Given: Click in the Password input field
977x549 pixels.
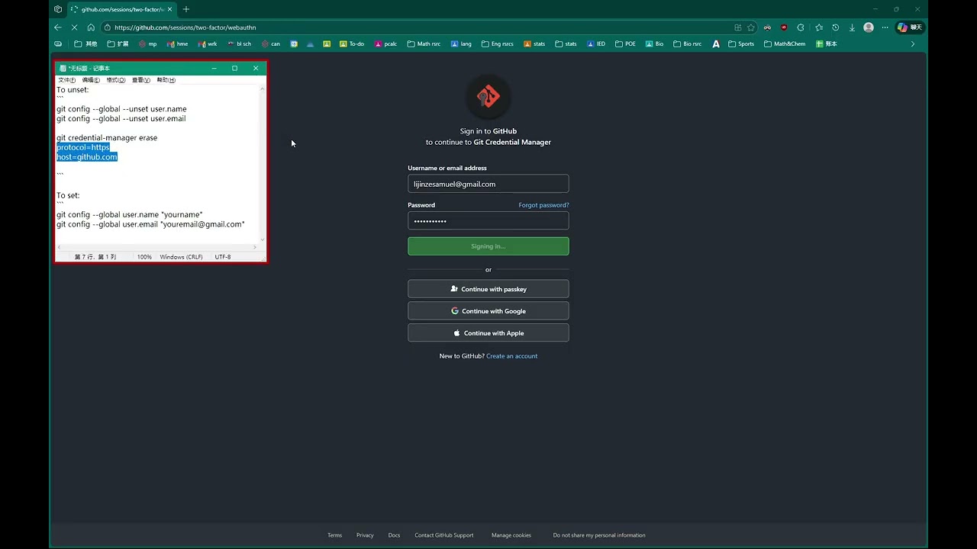Looking at the screenshot, I should [488, 221].
